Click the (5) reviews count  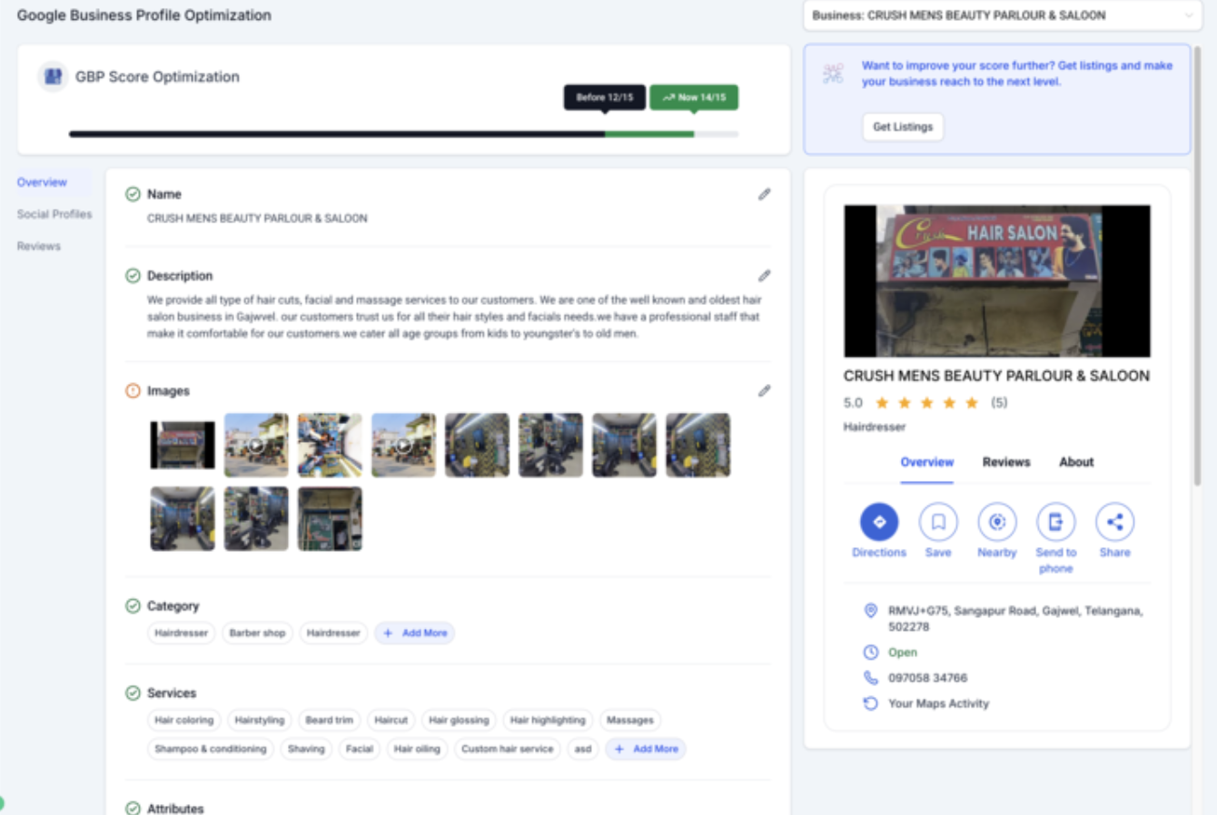pyautogui.click(x=999, y=403)
